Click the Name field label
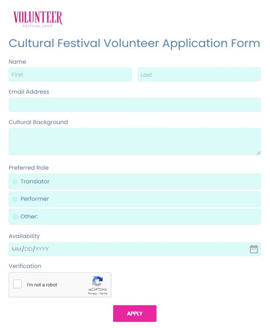Viewport: 270px width, 328px height. (17, 62)
